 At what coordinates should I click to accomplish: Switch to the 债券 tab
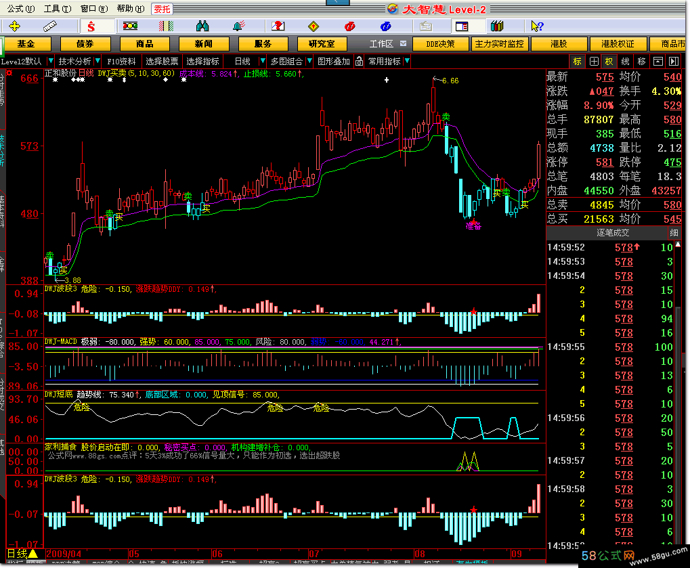[85, 44]
